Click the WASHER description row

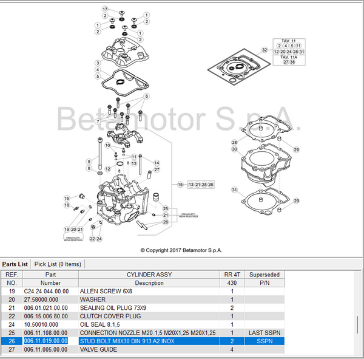coord(93,299)
